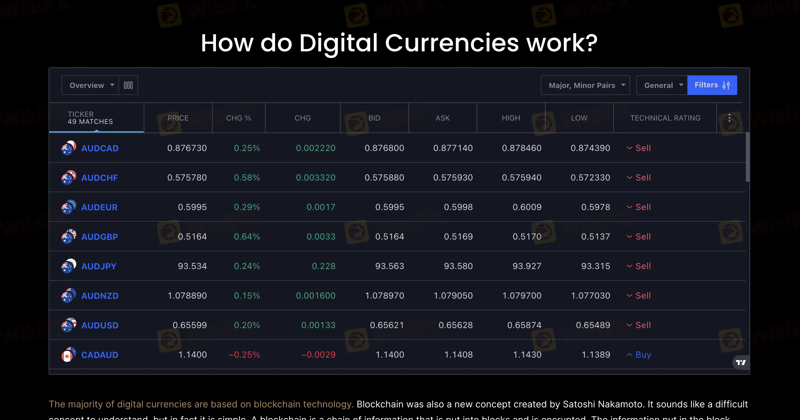
Task: Click the flag pair icon on the AUDJPY row
Action: 68,266
